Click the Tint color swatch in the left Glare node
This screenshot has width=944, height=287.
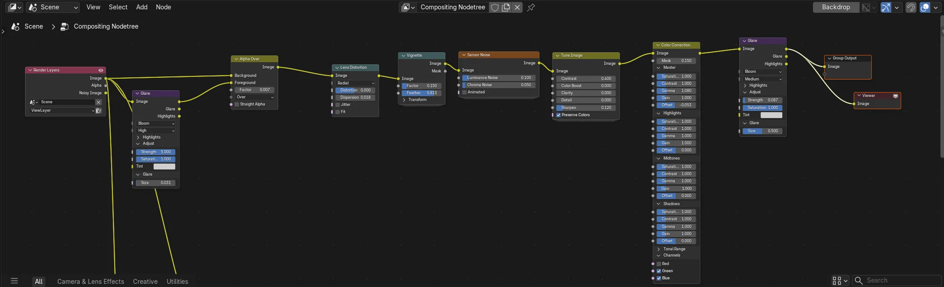(164, 166)
